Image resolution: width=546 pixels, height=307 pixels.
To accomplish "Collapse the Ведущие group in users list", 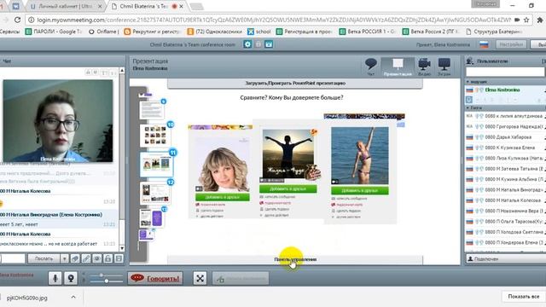I will click(468, 82).
